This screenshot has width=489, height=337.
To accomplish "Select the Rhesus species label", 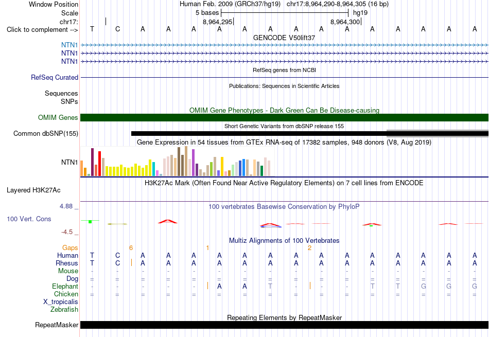I will (x=67, y=263).
